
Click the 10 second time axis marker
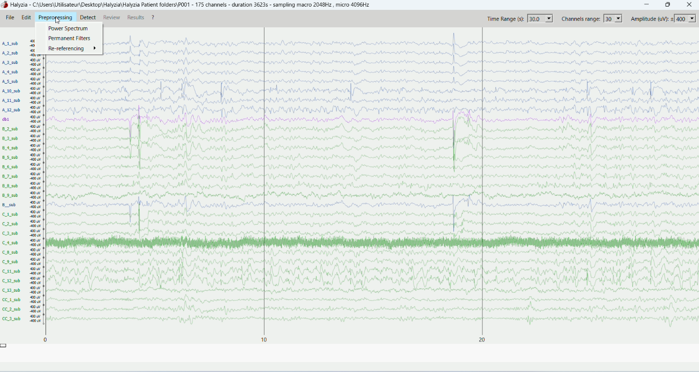tap(264, 340)
